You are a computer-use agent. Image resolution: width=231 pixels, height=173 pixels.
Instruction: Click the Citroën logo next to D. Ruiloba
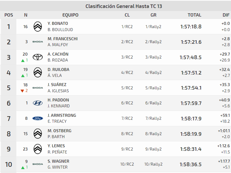(38, 72)
